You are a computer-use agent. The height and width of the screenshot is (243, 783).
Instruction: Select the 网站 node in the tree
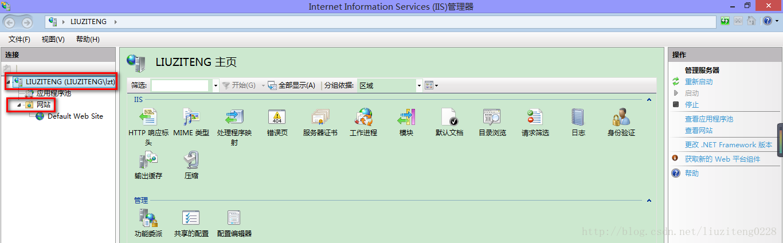click(x=44, y=105)
